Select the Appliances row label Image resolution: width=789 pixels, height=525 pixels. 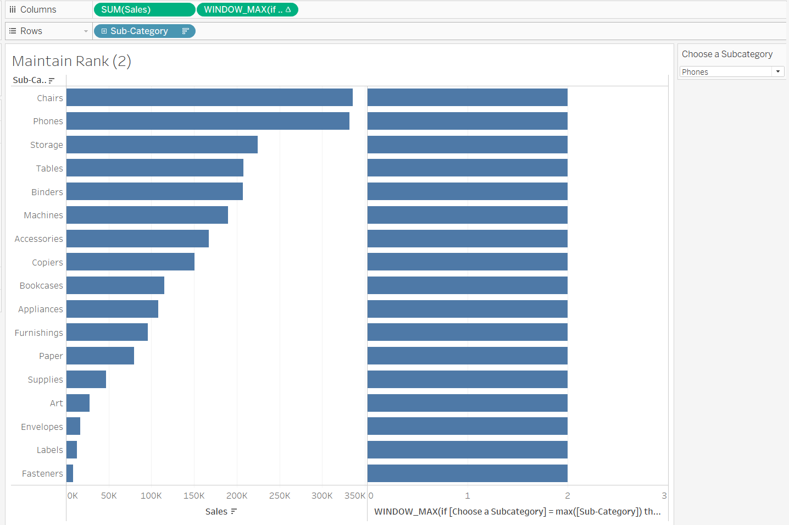click(41, 309)
